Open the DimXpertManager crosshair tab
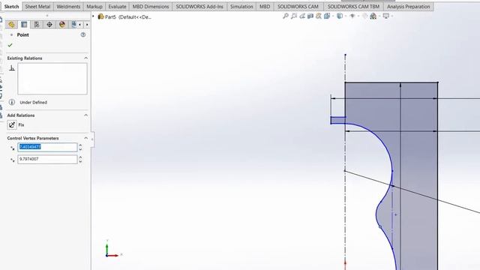 click(49, 25)
